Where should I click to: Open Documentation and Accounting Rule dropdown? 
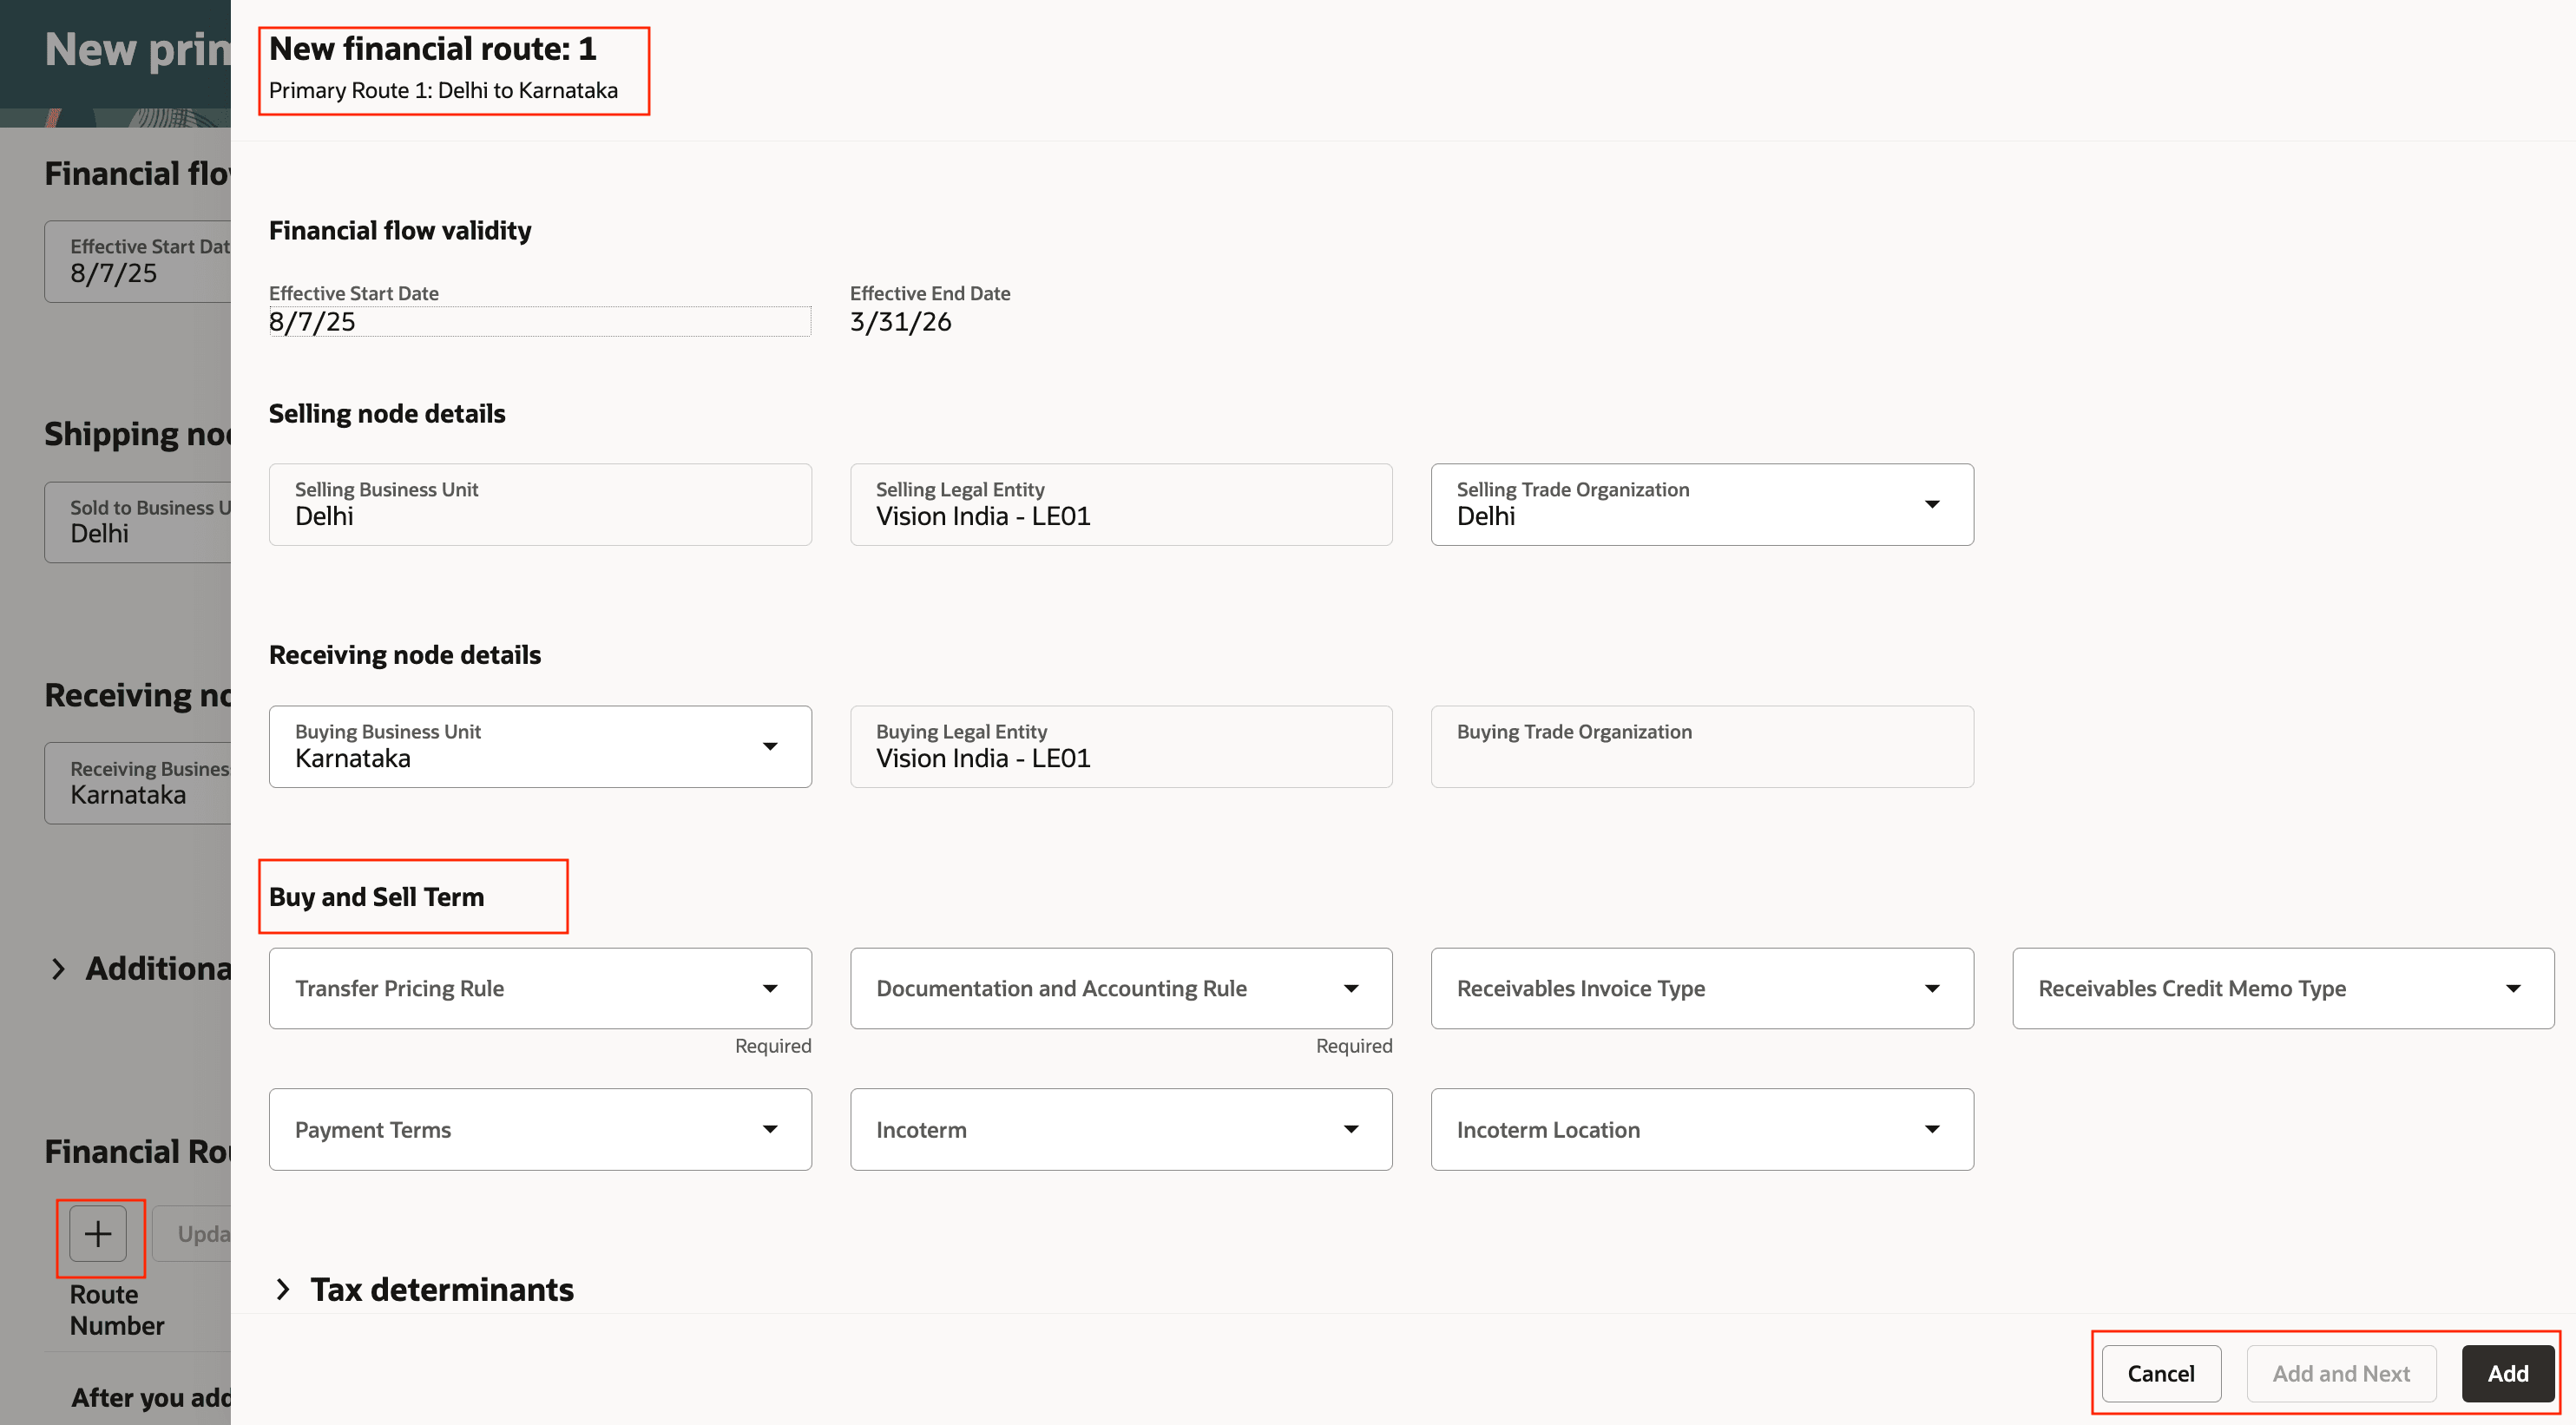coord(1350,989)
